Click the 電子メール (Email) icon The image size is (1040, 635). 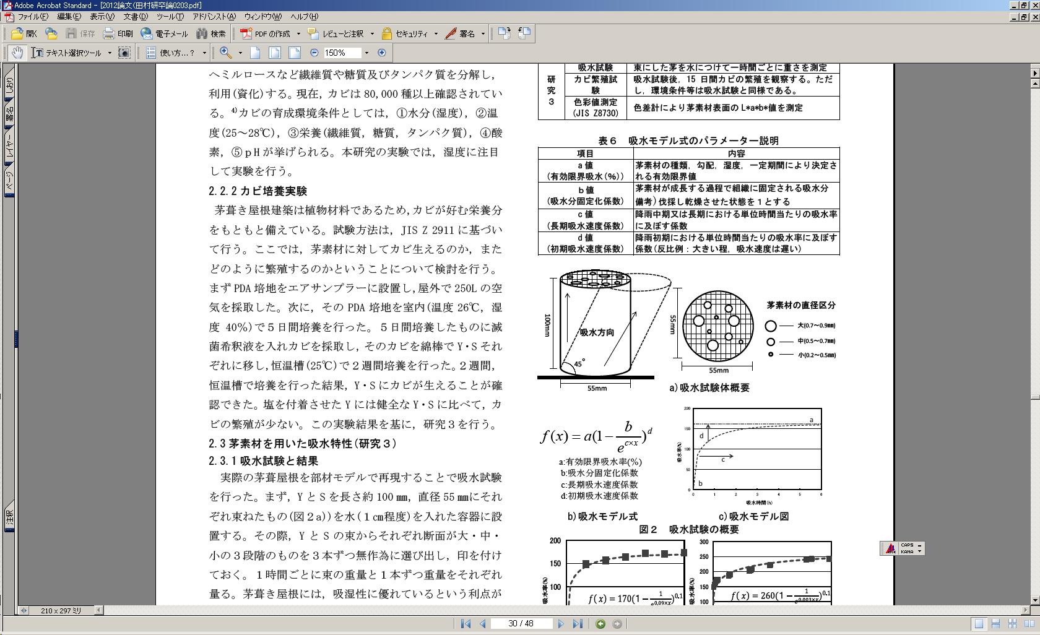click(x=147, y=33)
